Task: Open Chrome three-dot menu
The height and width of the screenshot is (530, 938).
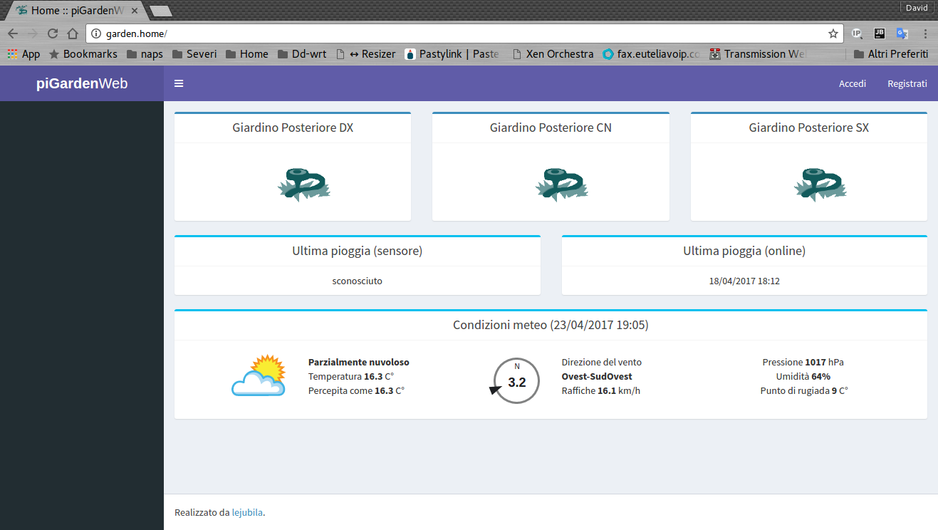Action: click(925, 33)
